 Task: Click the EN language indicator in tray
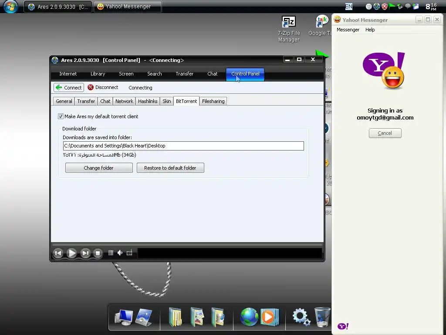point(349,6)
